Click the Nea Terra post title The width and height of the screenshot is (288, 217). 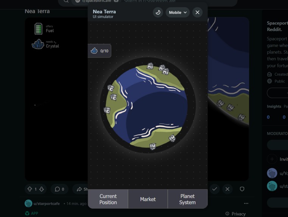coord(37,11)
